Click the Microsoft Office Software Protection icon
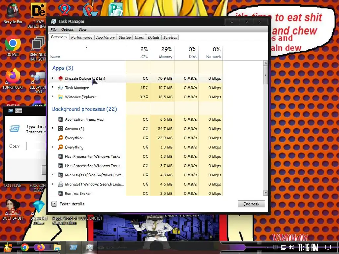This screenshot has height=254, width=339. pyautogui.click(x=61, y=175)
